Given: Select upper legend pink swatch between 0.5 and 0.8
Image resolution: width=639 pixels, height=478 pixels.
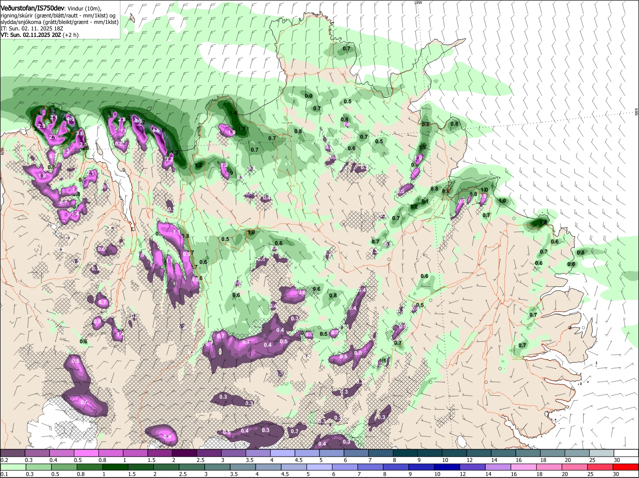Looking at the screenshot, I should click(x=86, y=453).
